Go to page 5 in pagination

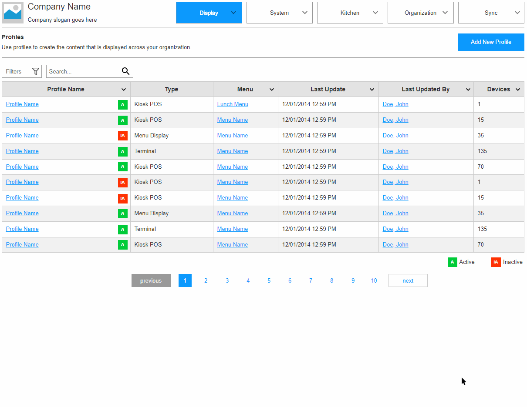coord(269,281)
